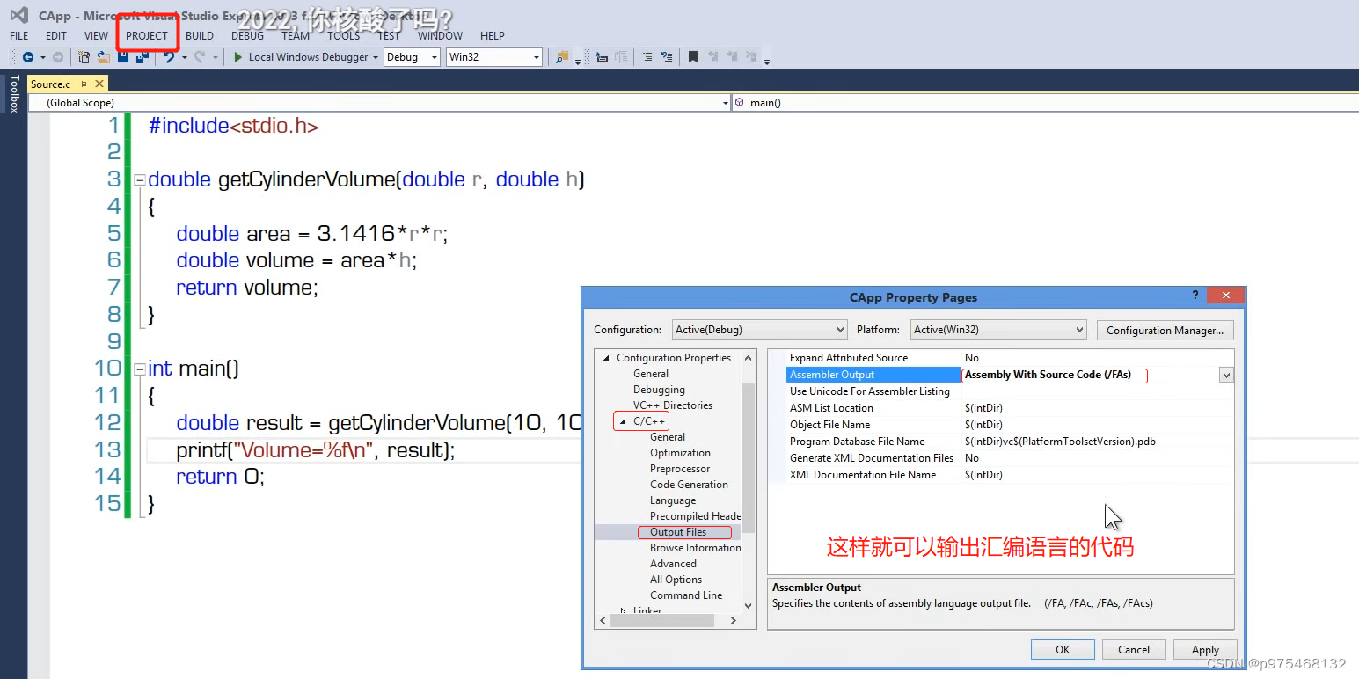The height and width of the screenshot is (679, 1359).
Task: Start debugging with the green play icon
Action: coord(238,57)
